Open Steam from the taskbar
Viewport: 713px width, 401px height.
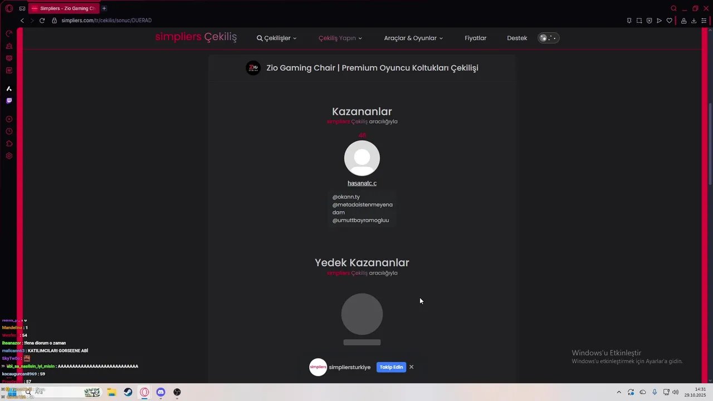[x=128, y=392]
